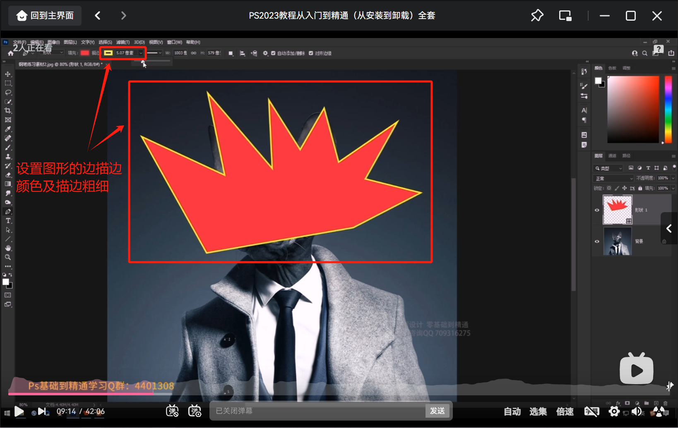Open path operations icon in options bar

click(x=231, y=53)
